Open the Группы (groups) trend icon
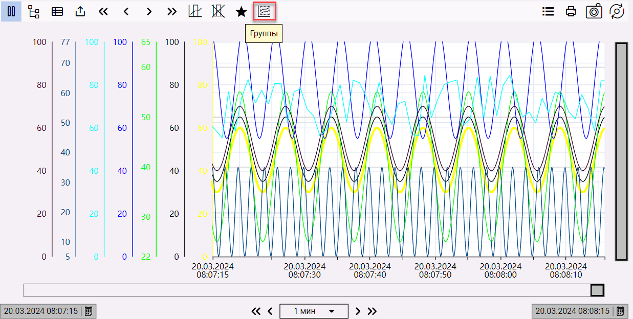Screen dimensions: 633x319 (x=265, y=11)
